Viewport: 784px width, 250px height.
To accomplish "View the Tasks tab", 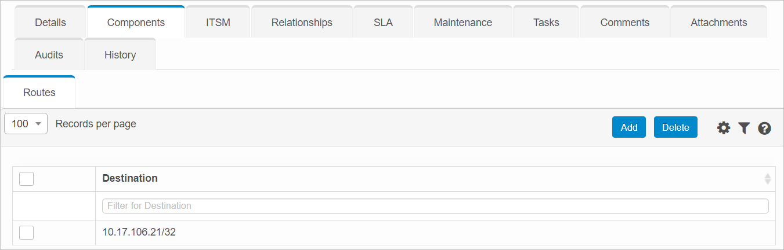I will coord(546,23).
